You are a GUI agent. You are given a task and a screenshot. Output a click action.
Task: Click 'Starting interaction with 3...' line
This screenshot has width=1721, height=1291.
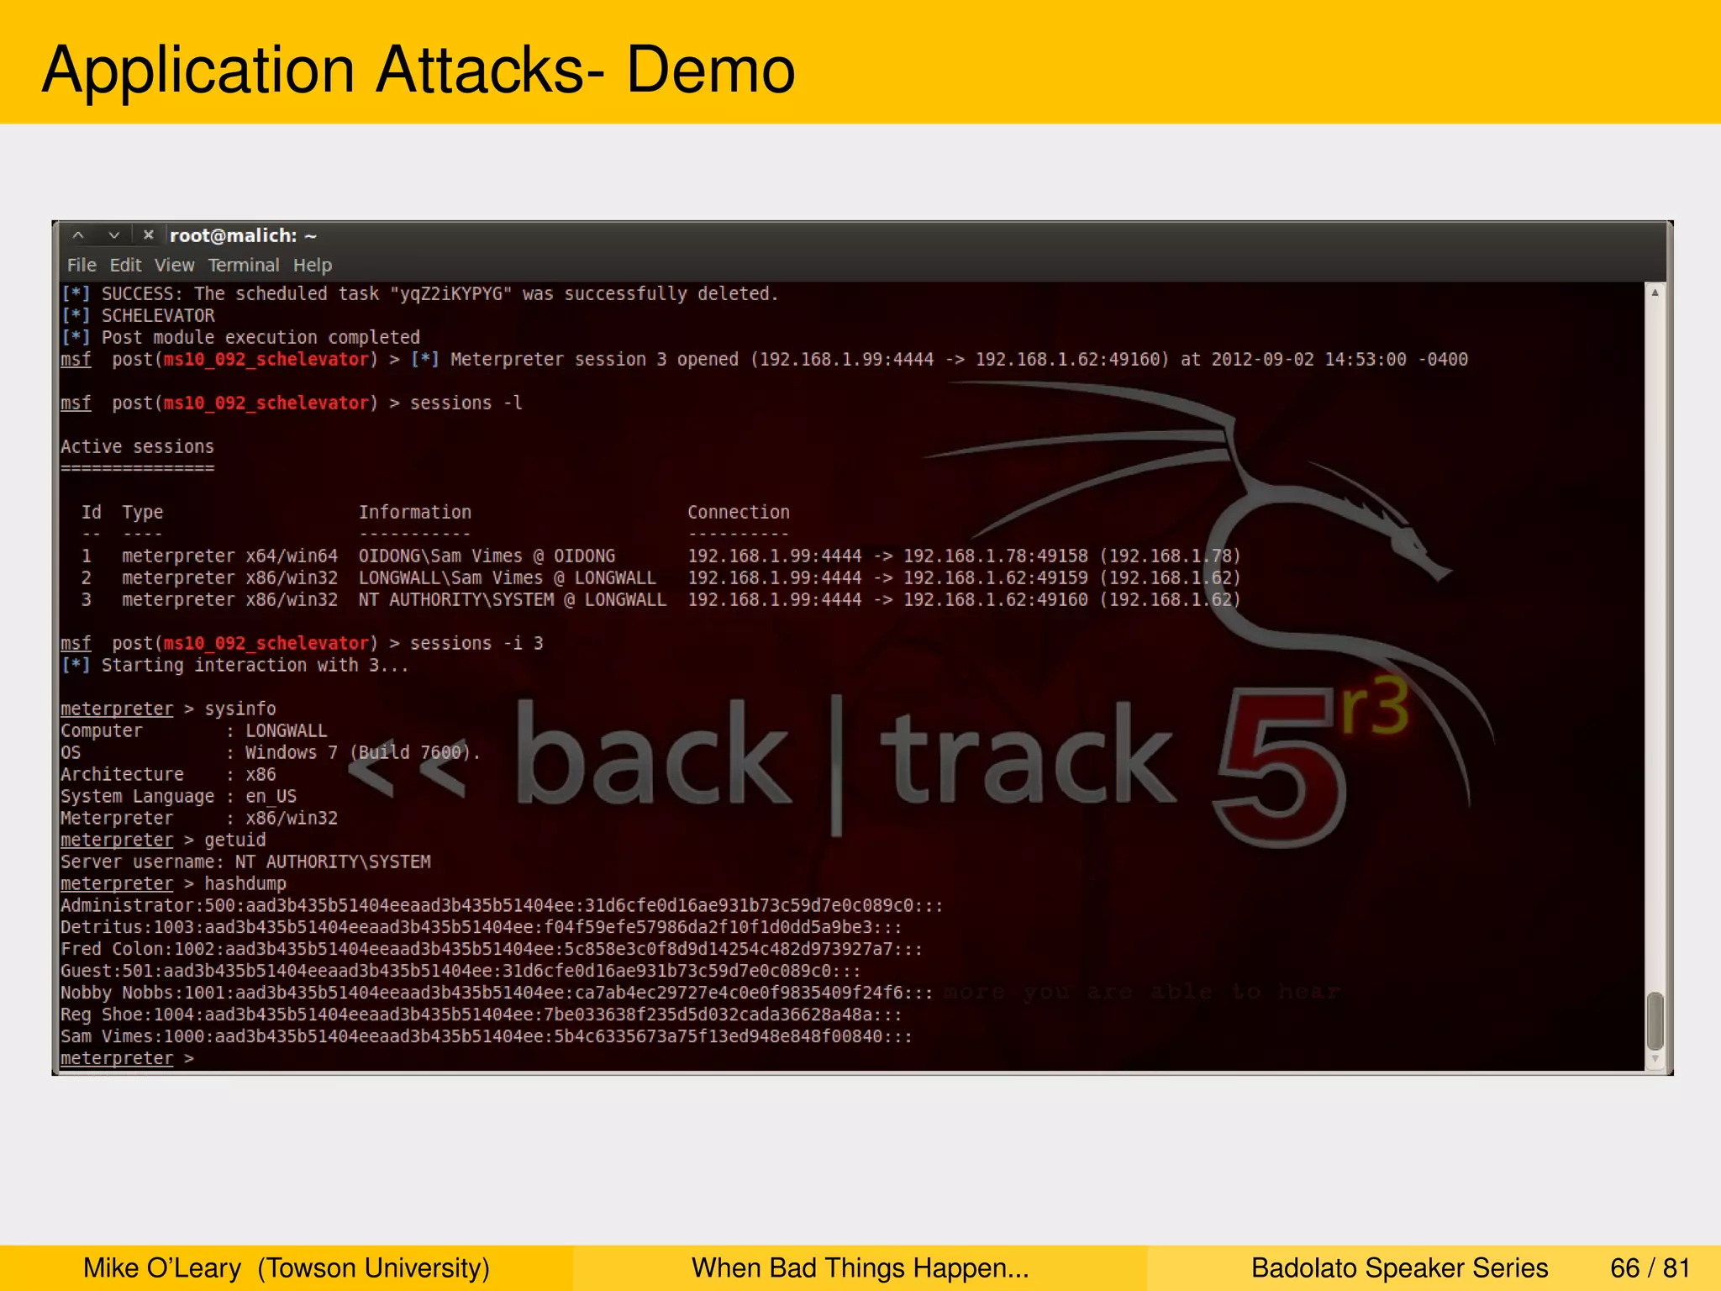234,666
